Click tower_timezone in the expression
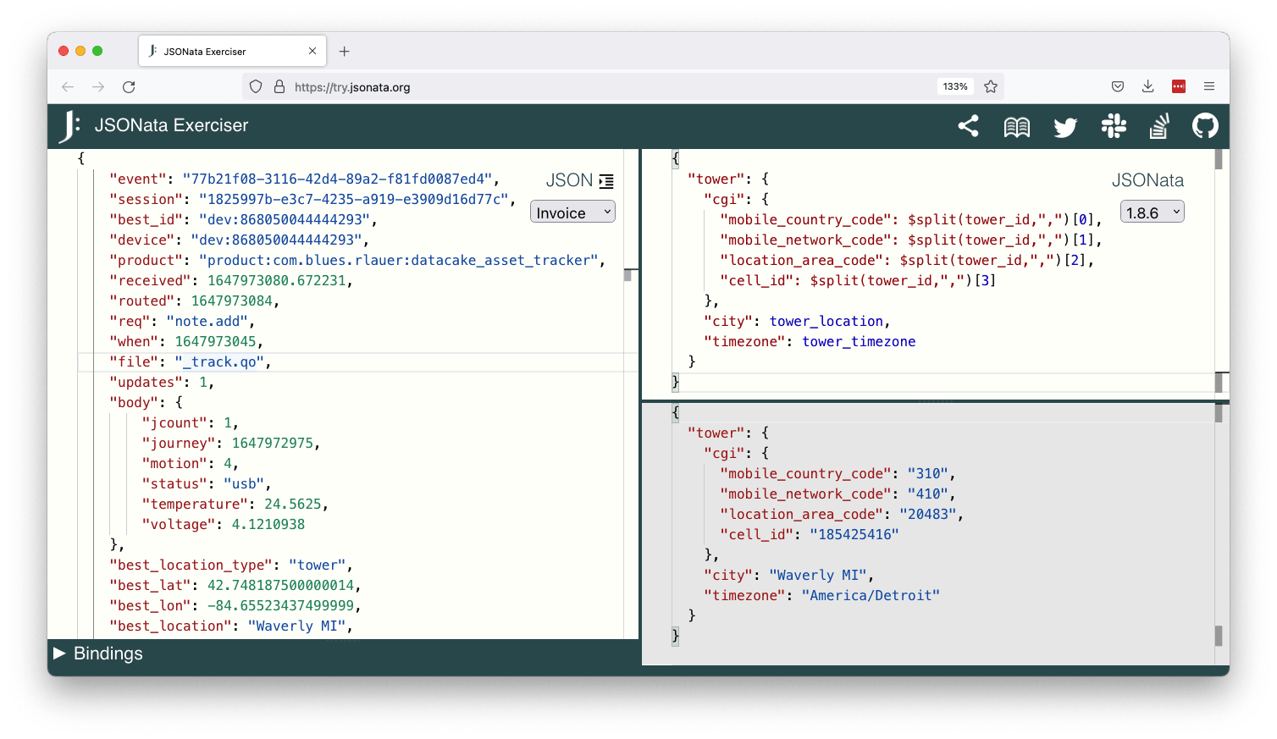The height and width of the screenshot is (739, 1277). coord(859,342)
